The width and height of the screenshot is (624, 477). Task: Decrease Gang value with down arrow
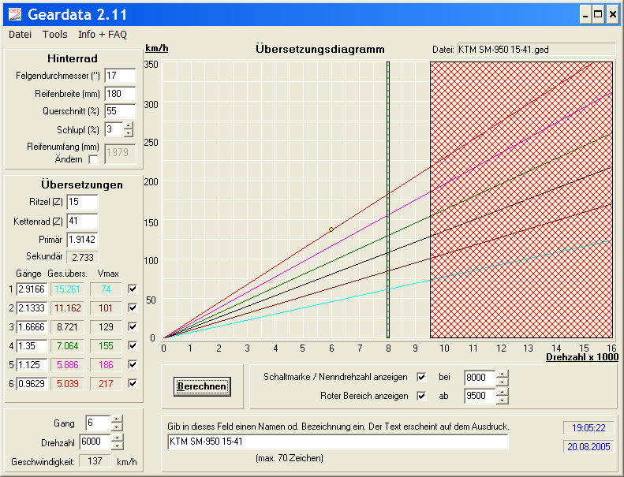click(117, 427)
